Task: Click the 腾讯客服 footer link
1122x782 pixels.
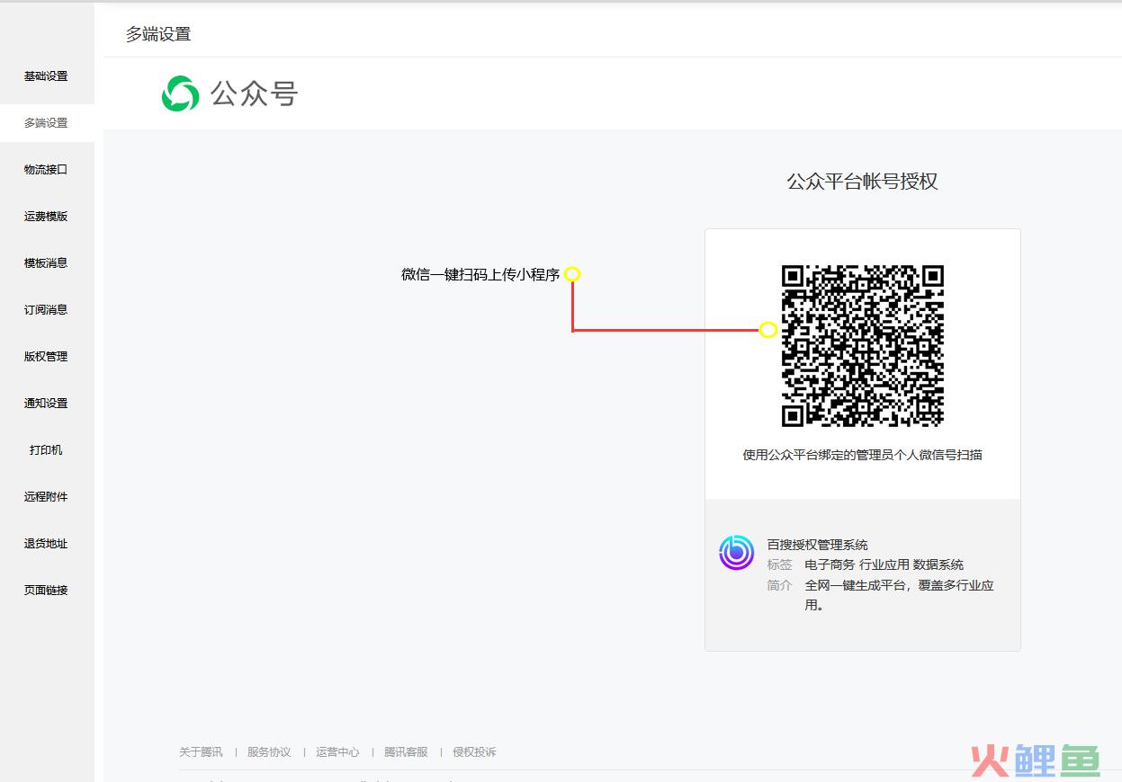Action: pyautogui.click(x=405, y=751)
